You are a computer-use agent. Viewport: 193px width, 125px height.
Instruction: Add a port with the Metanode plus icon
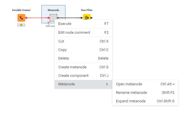(48, 23)
